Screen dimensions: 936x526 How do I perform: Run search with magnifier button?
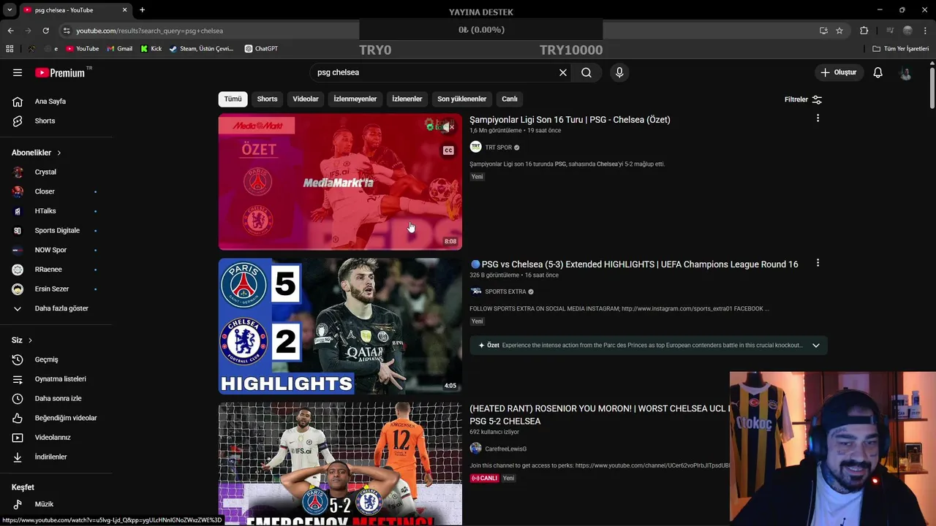[586, 72]
